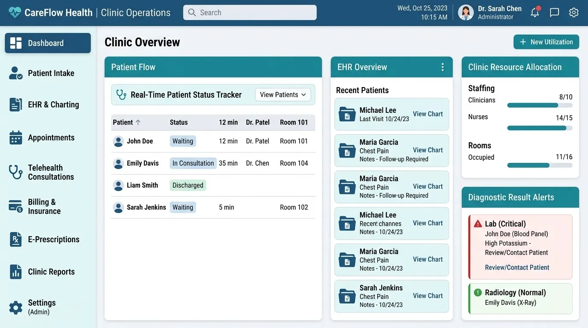Click the New Utilization button
588x328 pixels.
pyautogui.click(x=546, y=42)
